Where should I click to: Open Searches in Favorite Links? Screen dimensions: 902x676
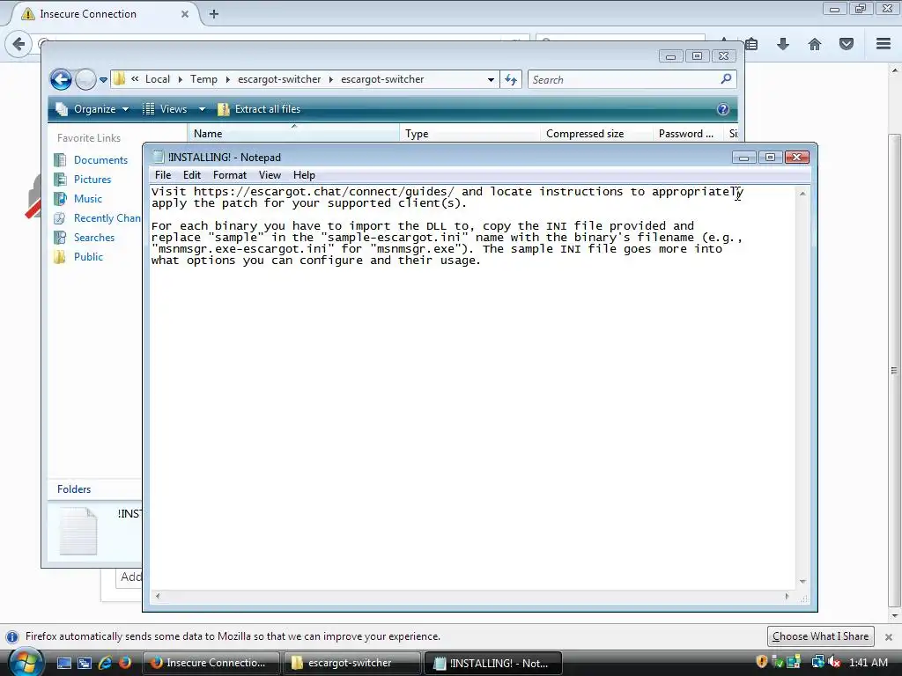tap(93, 238)
